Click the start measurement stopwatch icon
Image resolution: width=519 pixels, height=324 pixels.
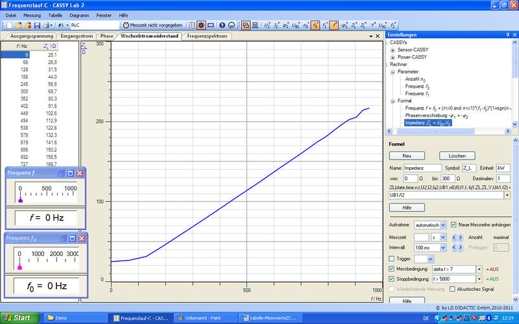click(127, 25)
